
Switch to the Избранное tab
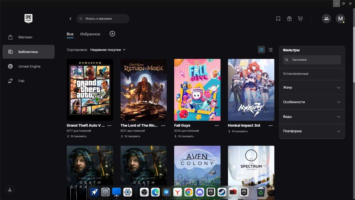(x=90, y=34)
